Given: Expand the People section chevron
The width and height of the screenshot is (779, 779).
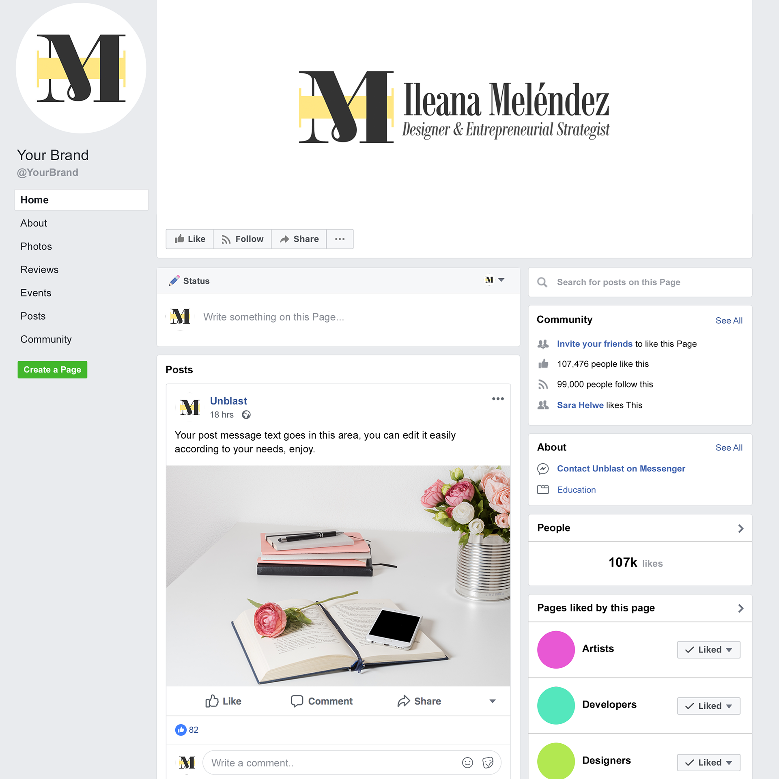Looking at the screenshot, I should click(740, 528).
